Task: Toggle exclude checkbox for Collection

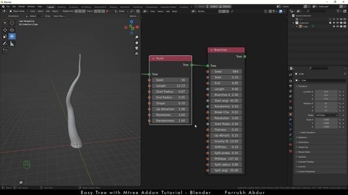Action: click(330, 23)
